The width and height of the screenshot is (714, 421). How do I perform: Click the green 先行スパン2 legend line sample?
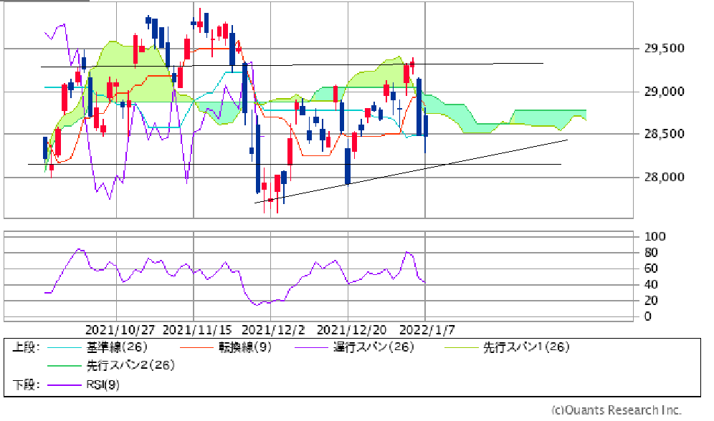point(65,366)
